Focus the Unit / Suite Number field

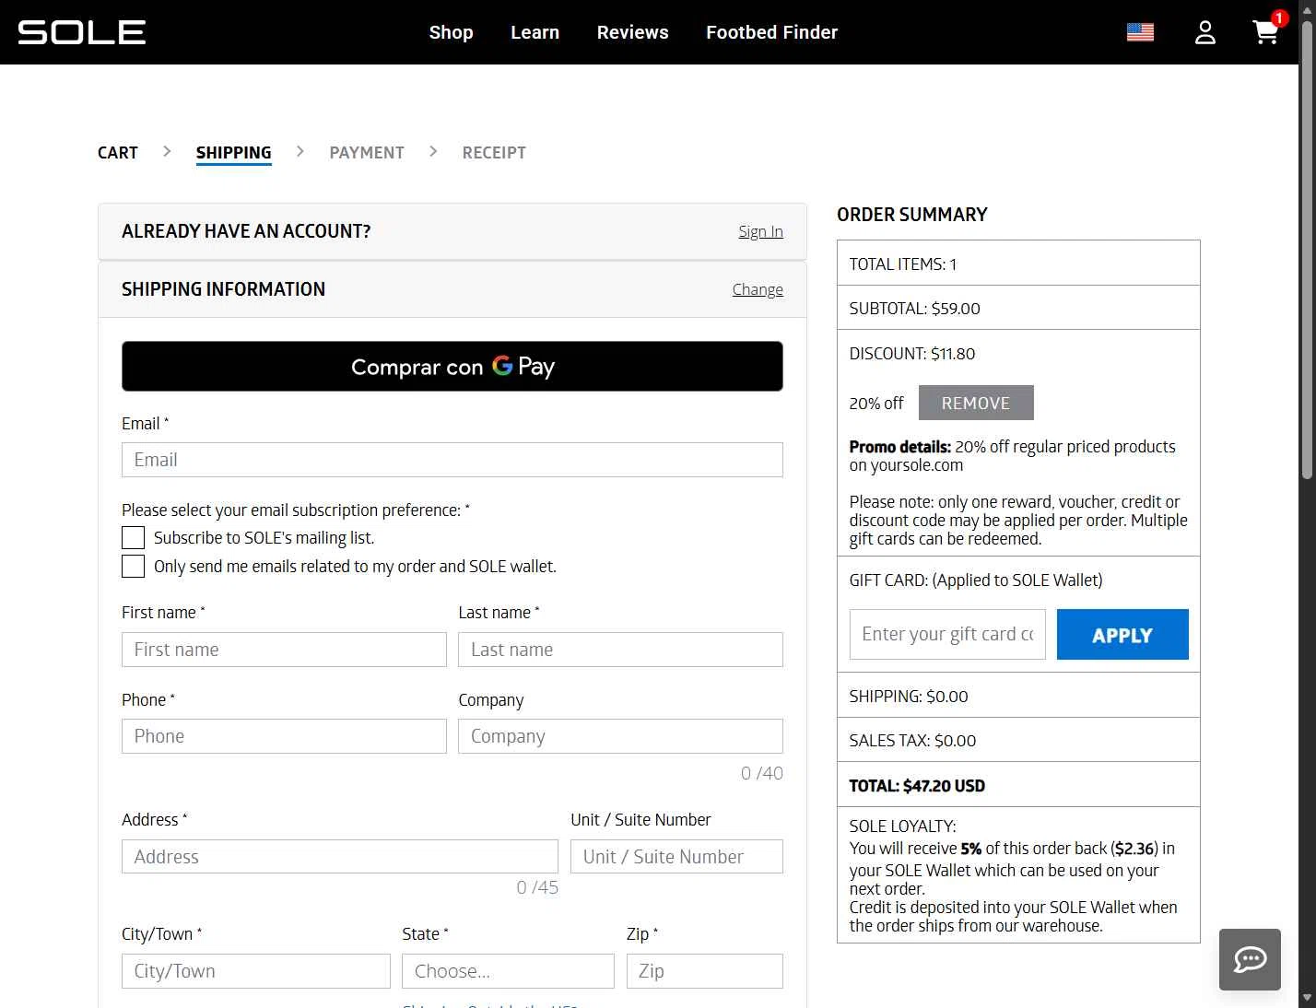676,857
